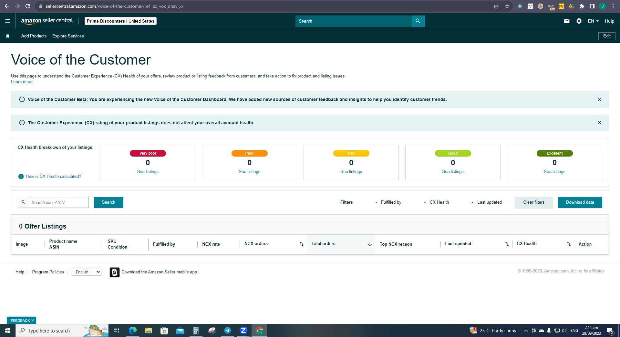Dismiss the CX rating account health banner
This screenshot has height=337, width=620.
tap(599, 123)
